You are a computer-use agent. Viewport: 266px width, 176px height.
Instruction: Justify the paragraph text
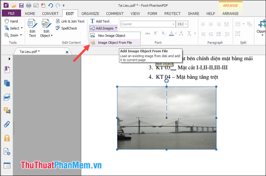(x=226, y=24)
